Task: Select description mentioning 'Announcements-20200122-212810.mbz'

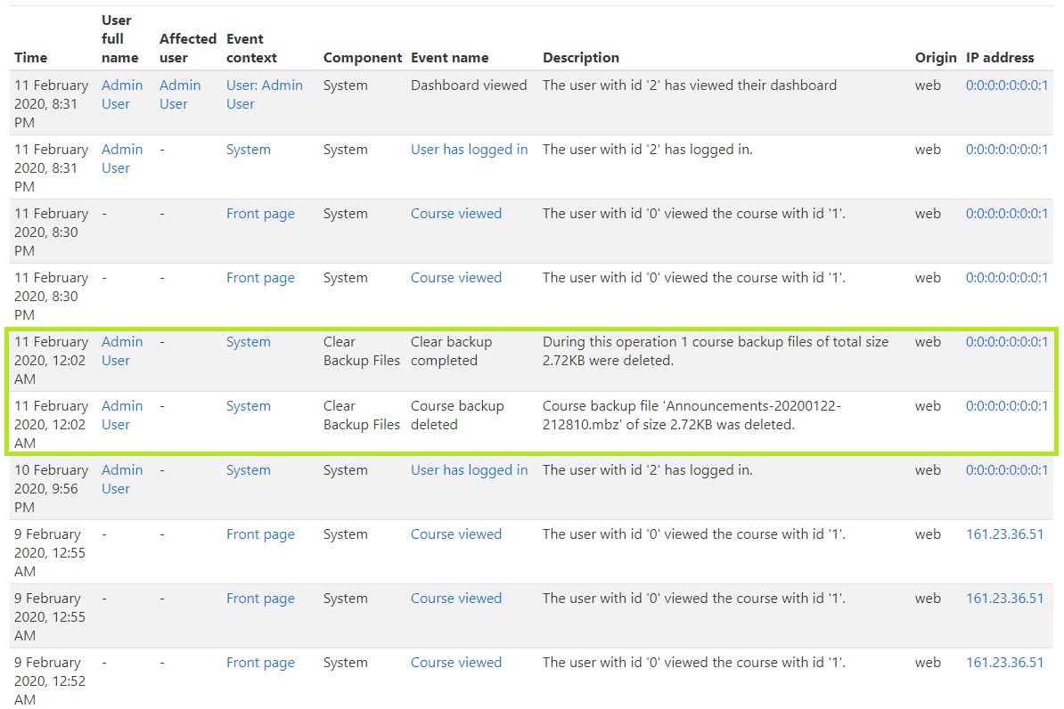Action: click(x=692, y=415)
